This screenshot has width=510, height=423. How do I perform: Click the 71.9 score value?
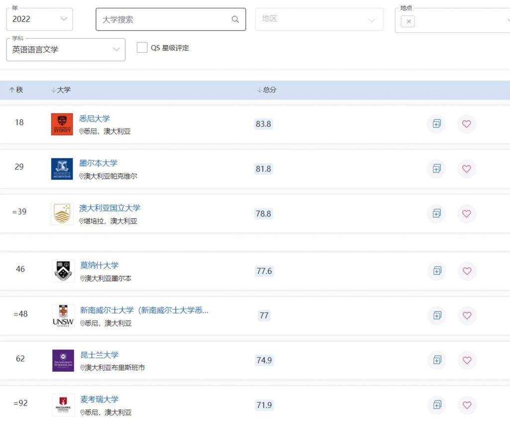264,405
